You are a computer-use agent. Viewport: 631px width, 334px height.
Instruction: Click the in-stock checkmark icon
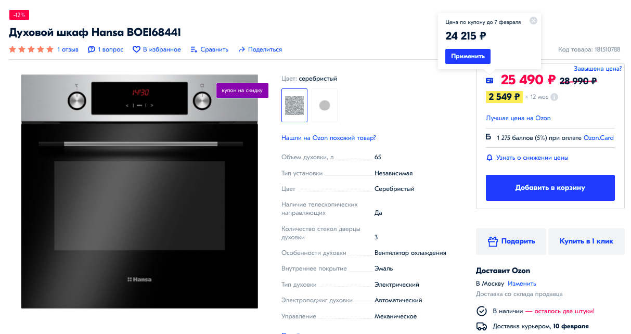click(x=482, y=311)
